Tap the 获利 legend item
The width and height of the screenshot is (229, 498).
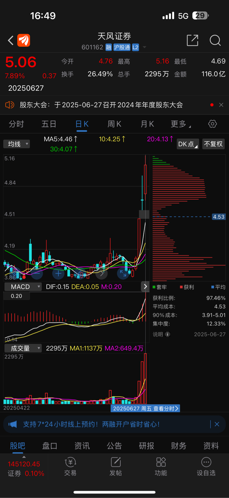(187, 287)
